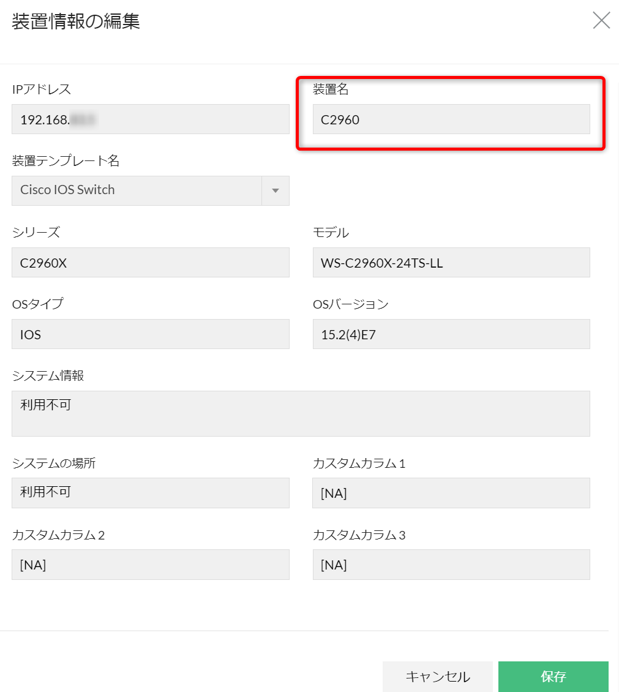Click inside the システム情報 text area
Screen dimensions: 619x692
(x=300, y=413)
